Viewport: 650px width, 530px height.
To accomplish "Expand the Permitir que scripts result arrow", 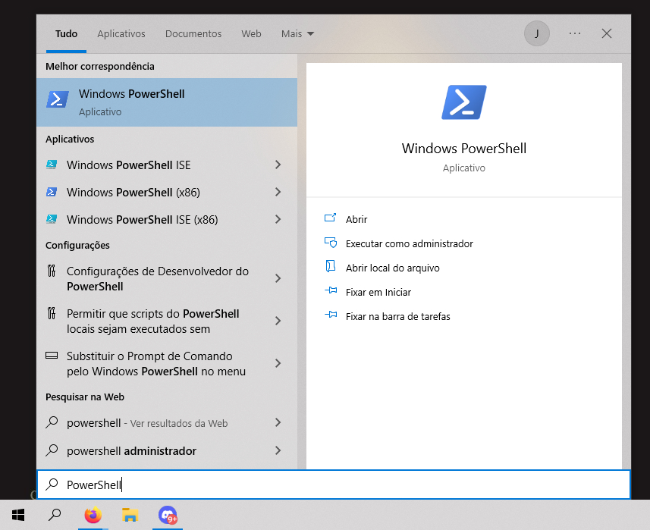I will coord(278,321).
